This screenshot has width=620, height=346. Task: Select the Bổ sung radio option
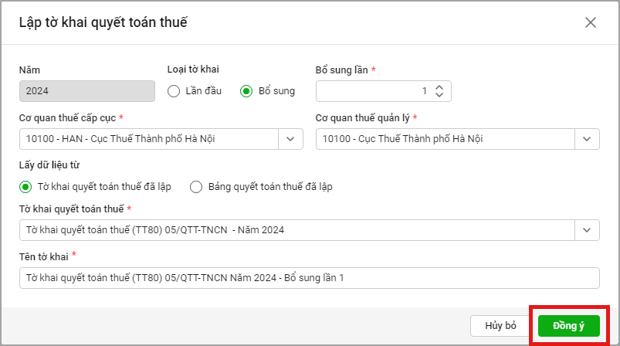point(246,91)
